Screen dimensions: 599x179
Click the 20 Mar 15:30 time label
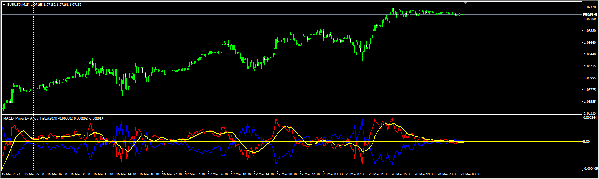pyautogui.click(x=402, y=174)
